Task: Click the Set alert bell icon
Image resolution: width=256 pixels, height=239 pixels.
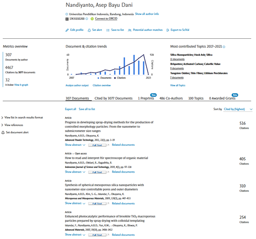Action: click(89, 30)
